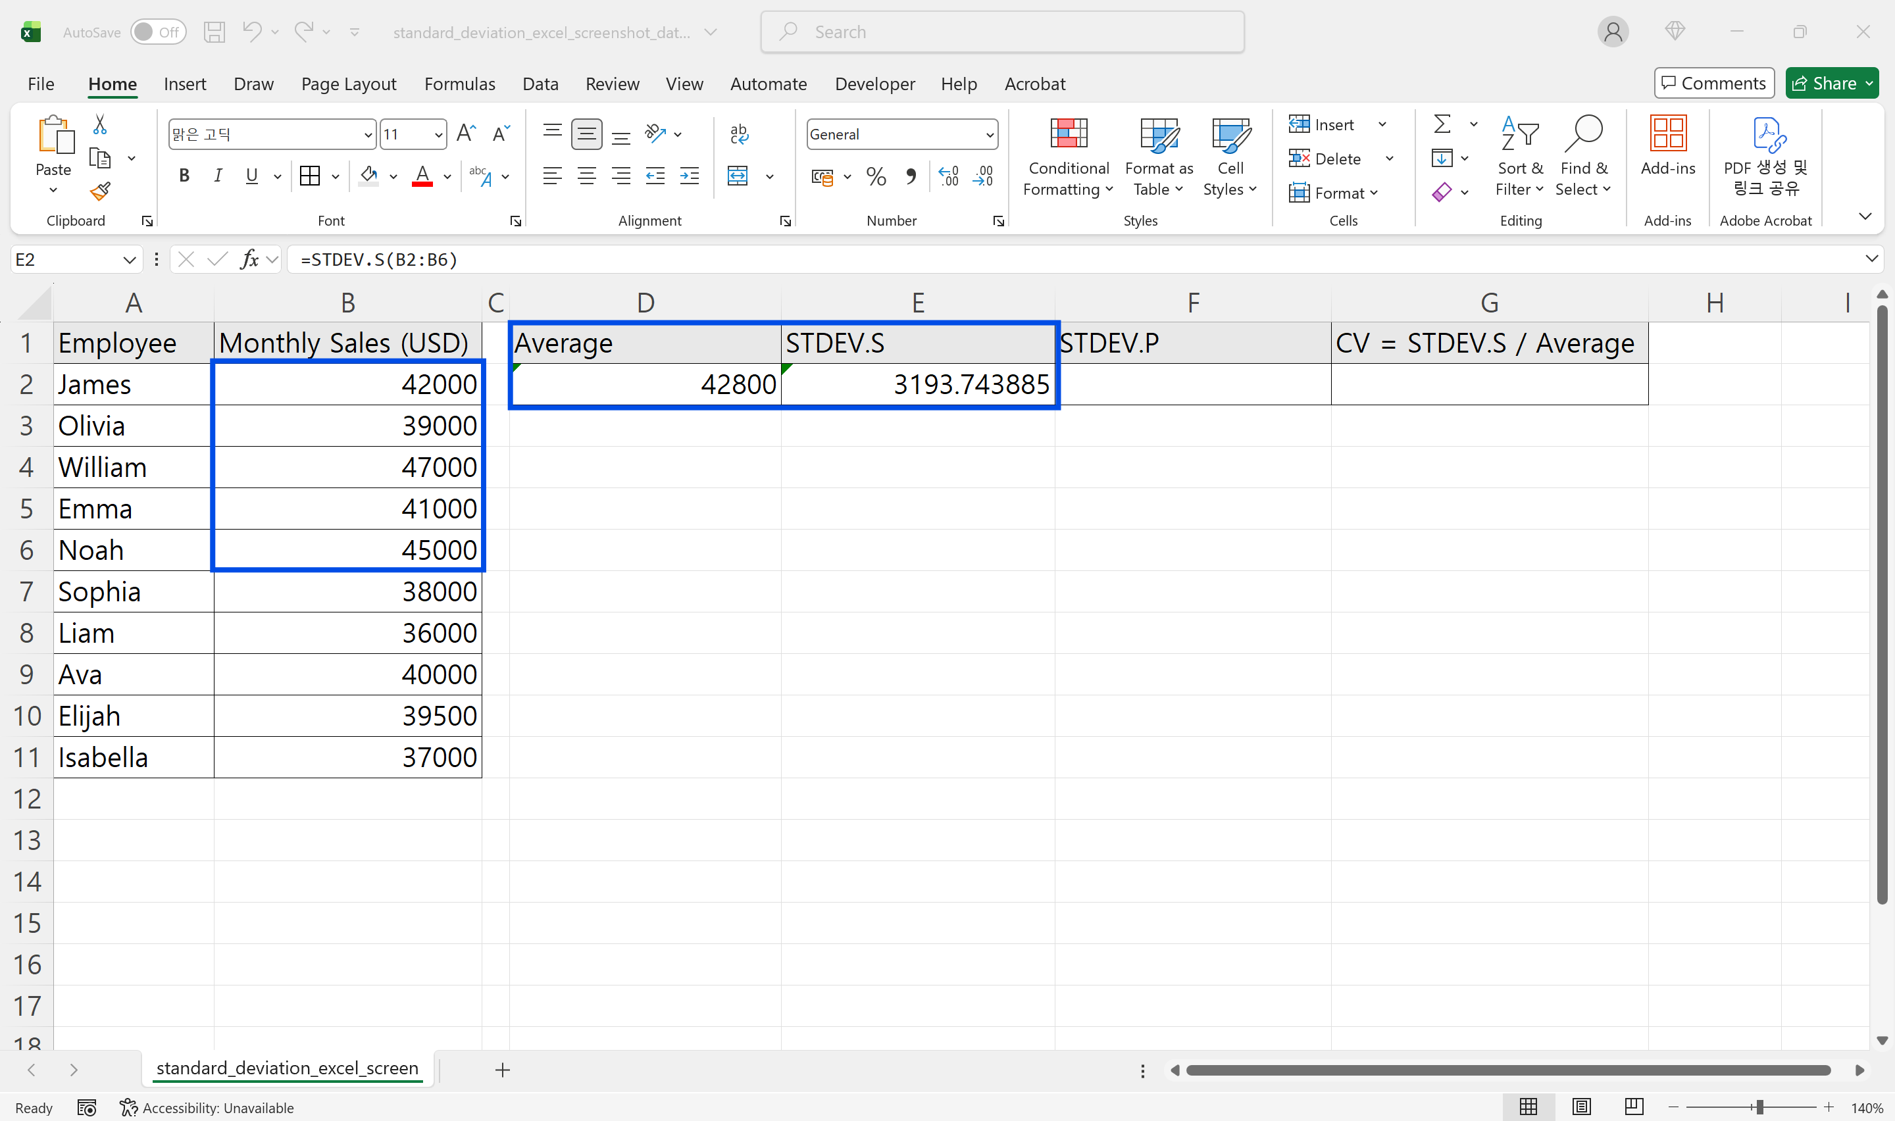Click the Cut scissors icon
The image size is (1895, 1121).
tap(100, 124)
